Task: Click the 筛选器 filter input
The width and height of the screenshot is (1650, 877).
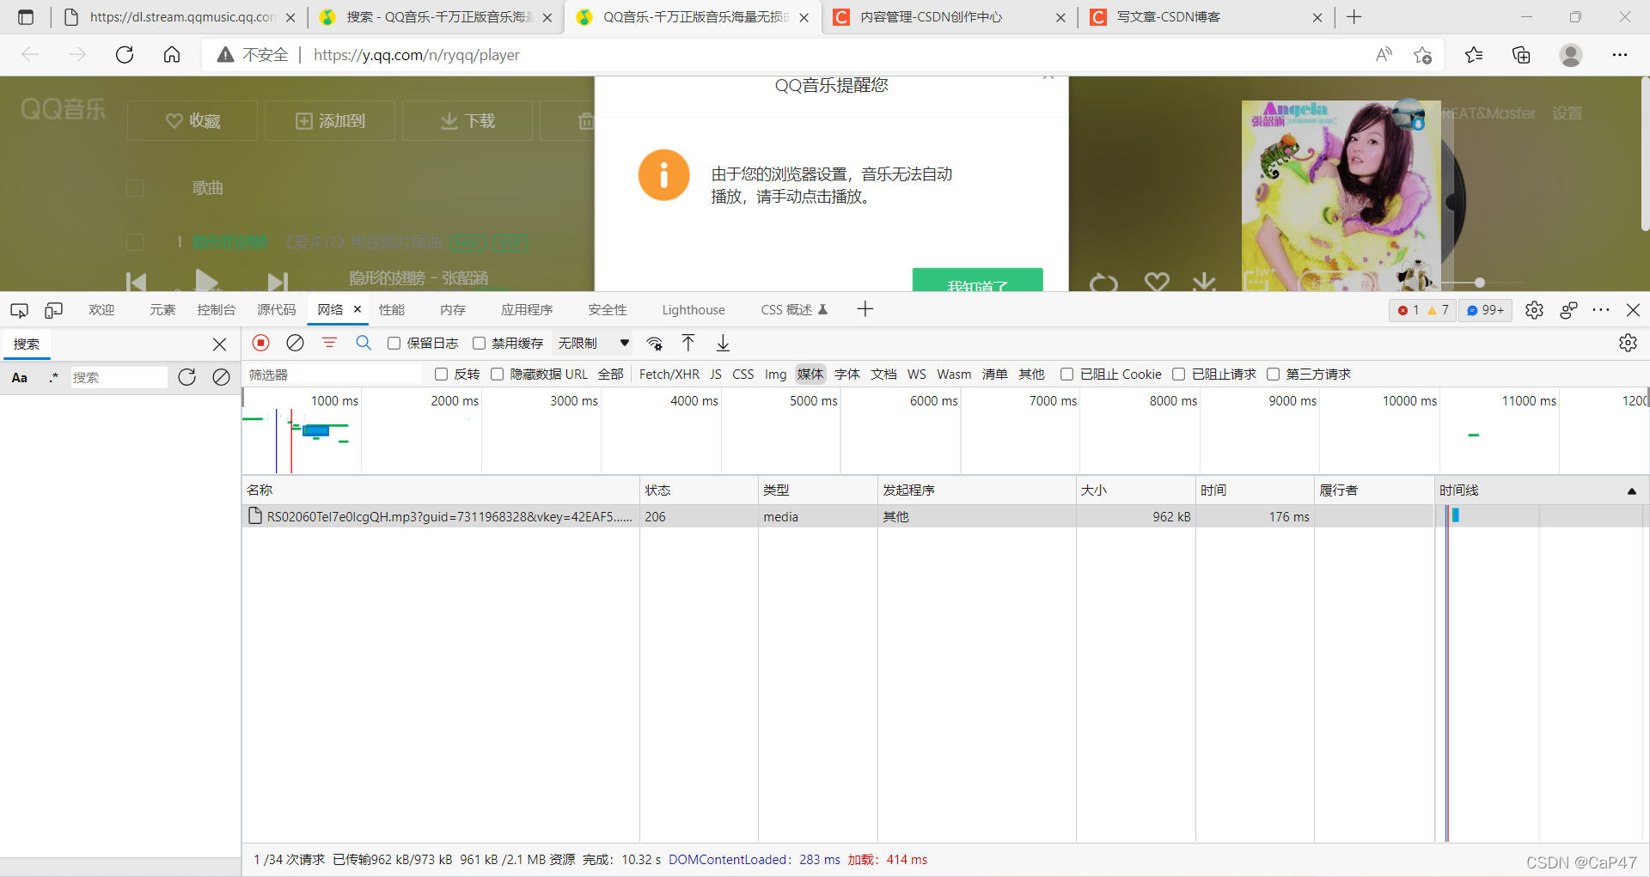Action: (x=333, y=375)
